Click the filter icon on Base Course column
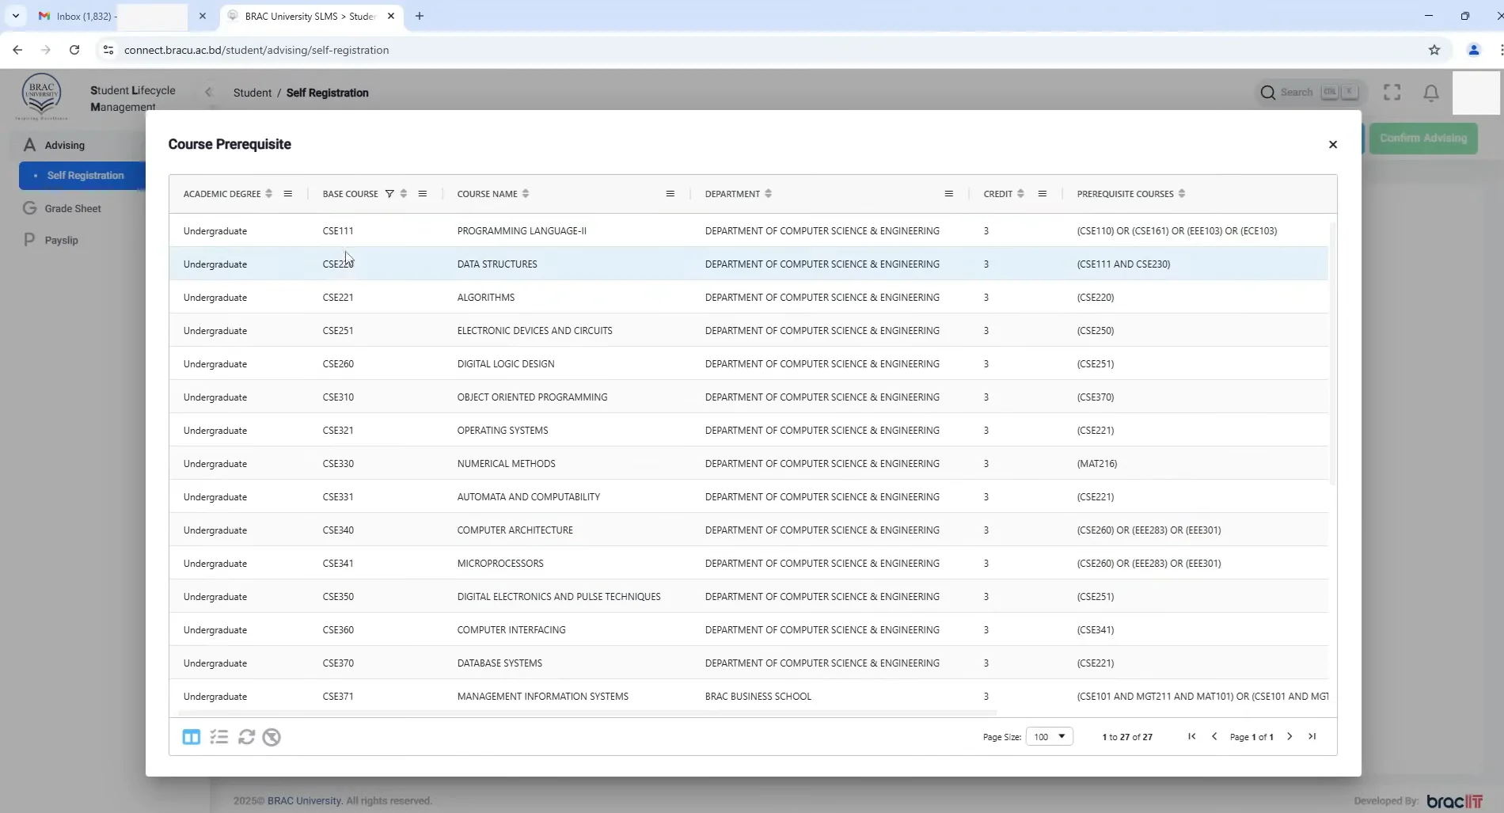Image resolution: width=1504 pixels, height=813 pixels. pyautogui.click(x=389, y=194)
